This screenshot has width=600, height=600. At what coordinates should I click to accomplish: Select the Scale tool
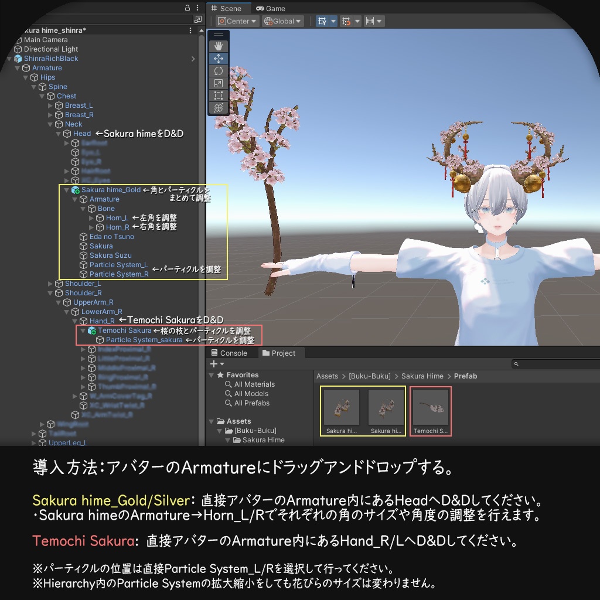coord(219,83)
